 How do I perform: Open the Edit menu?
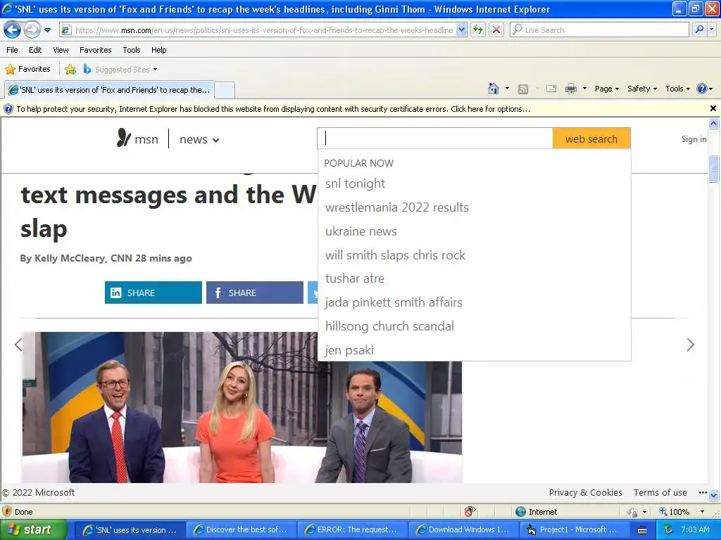pyautogui.click(x=35, y=50)
